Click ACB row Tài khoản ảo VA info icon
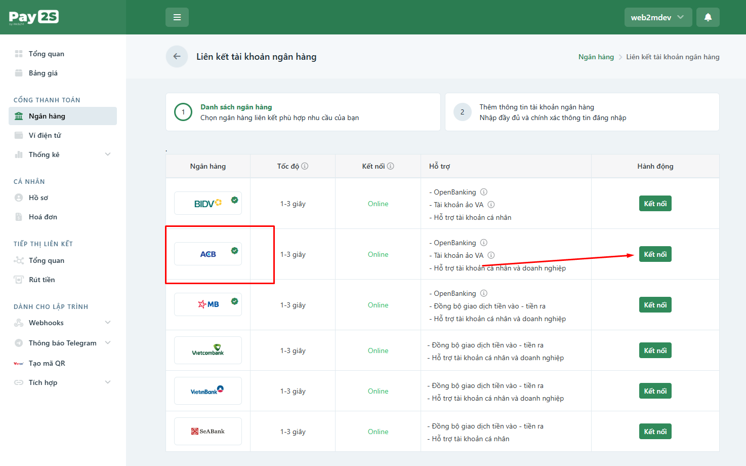746x466 pixels. click(491, 255)
